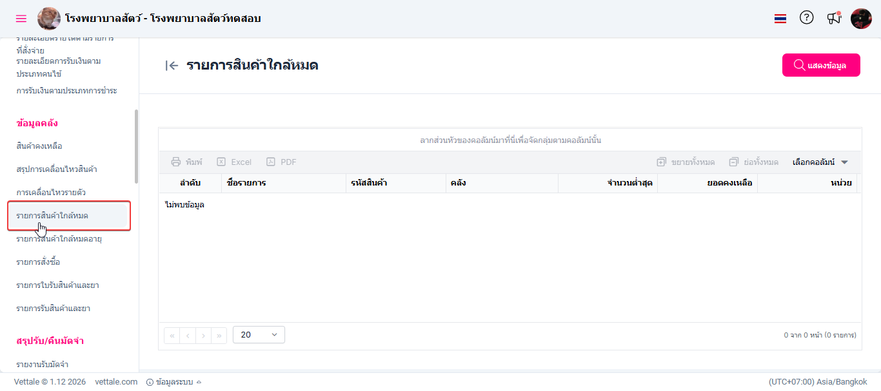The width and height of the screenshot is (881, 391).
Task: Sort by รหัสสินค้า column header
Action: [x=395, y=183]
